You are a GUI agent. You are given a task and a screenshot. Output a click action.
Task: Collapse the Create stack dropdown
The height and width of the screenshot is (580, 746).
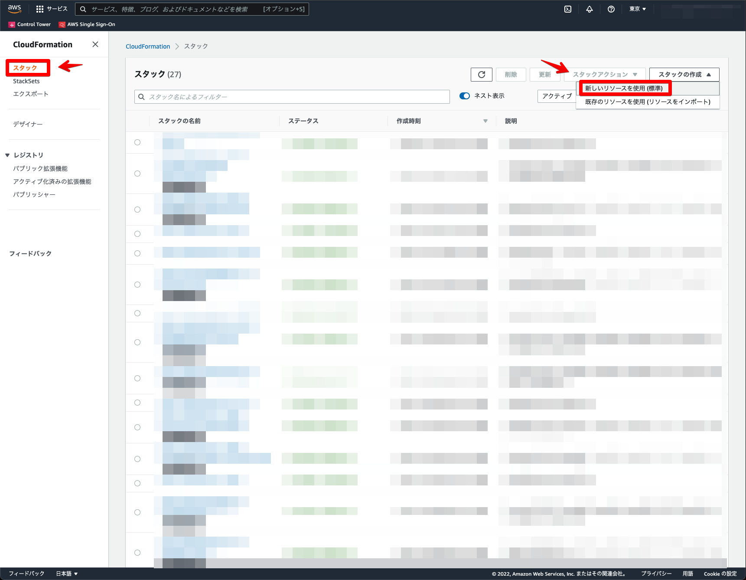click(684, 75)
